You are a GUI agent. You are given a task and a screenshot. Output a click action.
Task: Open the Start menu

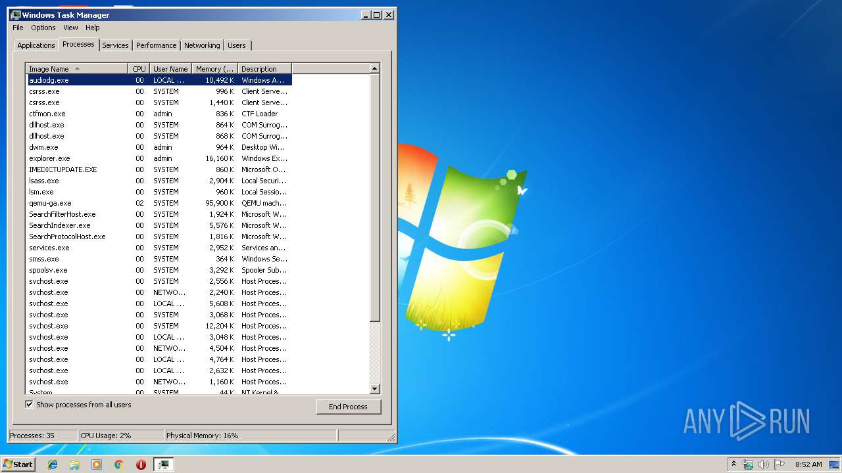click(x=18, y=464)
